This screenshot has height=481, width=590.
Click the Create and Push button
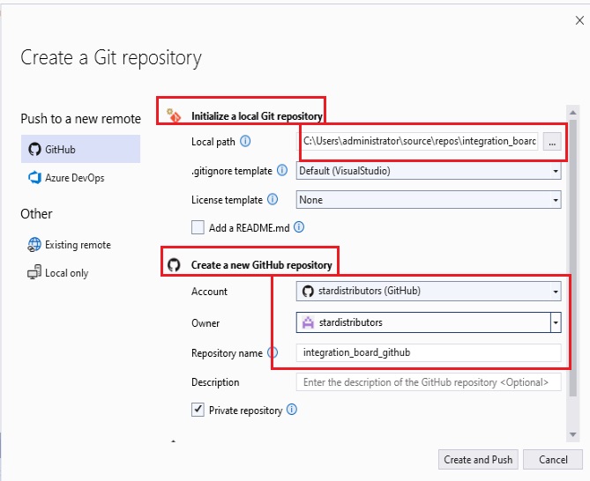click(x=478, y=460)
